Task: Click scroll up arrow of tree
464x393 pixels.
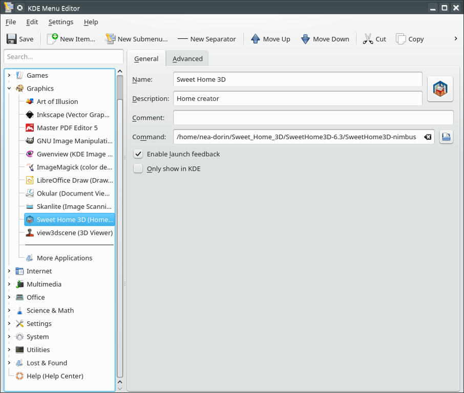Action: [x=119, y=71]
